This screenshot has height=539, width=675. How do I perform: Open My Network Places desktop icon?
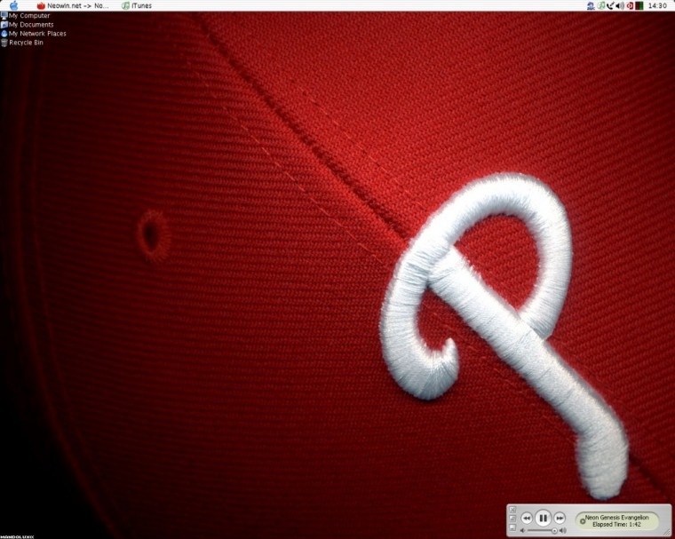(x=34, y=33)
